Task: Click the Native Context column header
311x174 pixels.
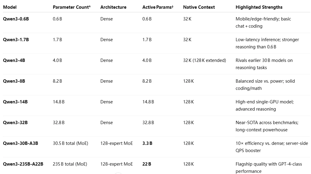Action: (x=199, y=7)
